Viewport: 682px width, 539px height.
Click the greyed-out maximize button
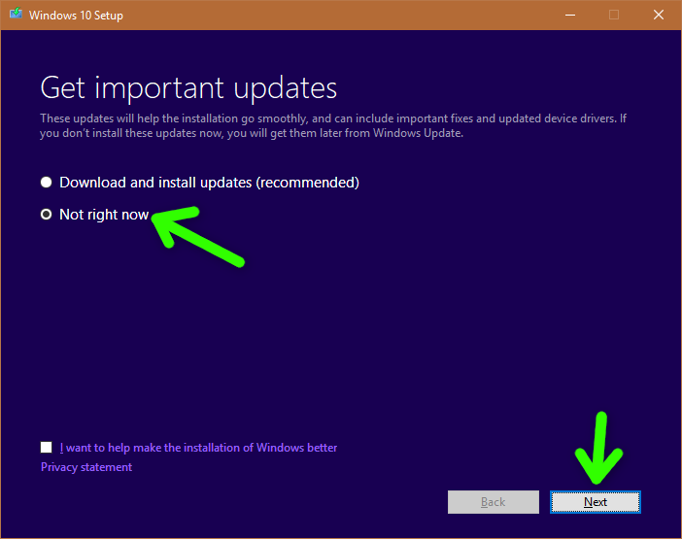point(613,15)
